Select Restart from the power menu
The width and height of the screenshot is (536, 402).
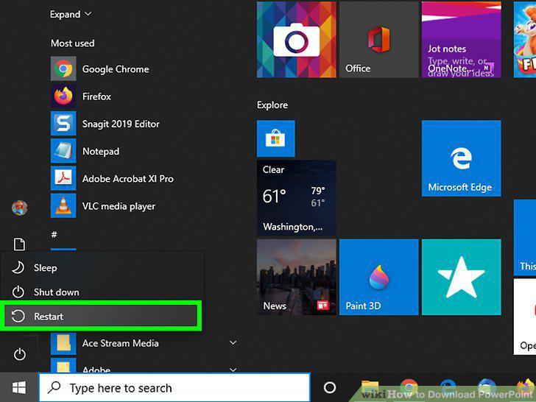[101, 316]
